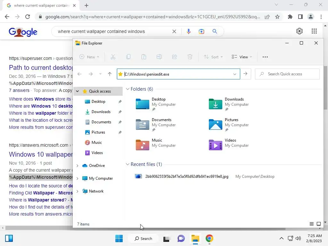Screen dimensions: 328x246
Task: Bookmark this page with star icon in Chrome
Action: point(277,17)
